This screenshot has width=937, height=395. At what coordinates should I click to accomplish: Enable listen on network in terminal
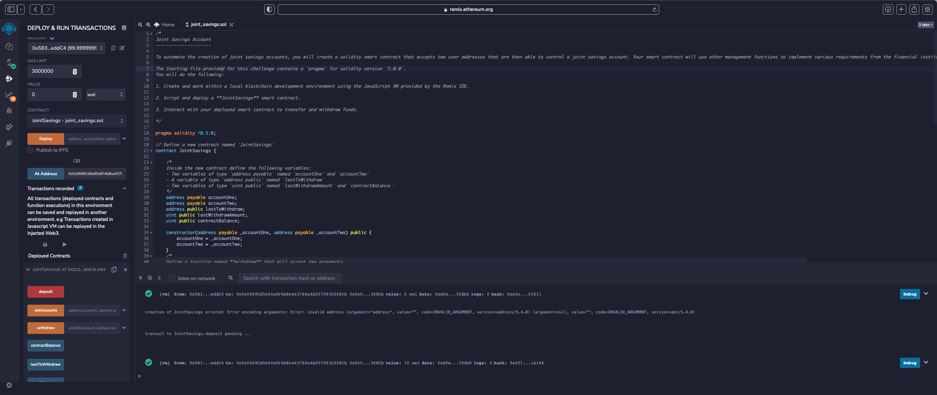(x=172, y=278)
